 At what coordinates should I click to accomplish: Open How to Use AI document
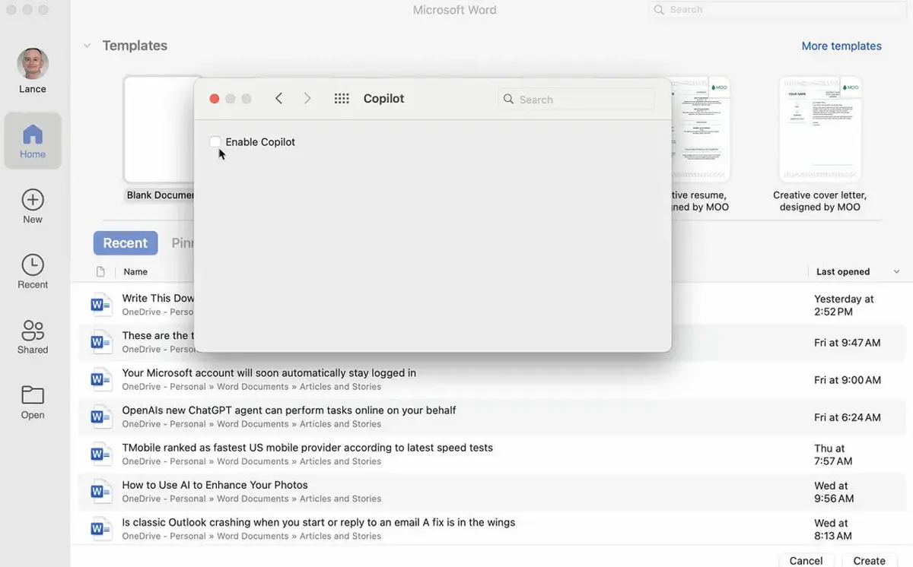coord(215,485)
